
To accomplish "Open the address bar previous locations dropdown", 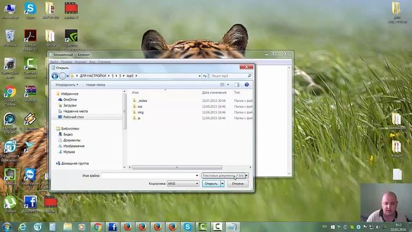I will point(200,76).
